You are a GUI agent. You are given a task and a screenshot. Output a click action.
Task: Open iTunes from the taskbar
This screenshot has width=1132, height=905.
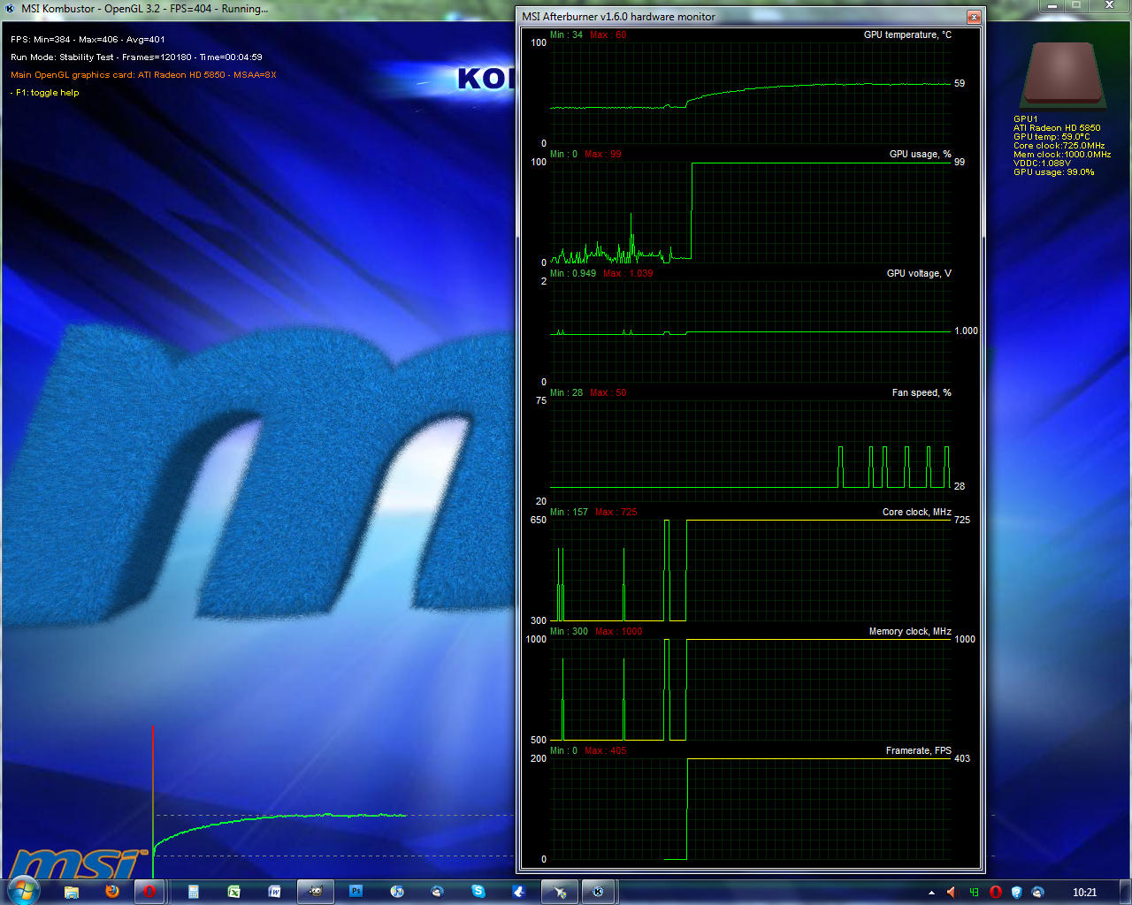397,892
